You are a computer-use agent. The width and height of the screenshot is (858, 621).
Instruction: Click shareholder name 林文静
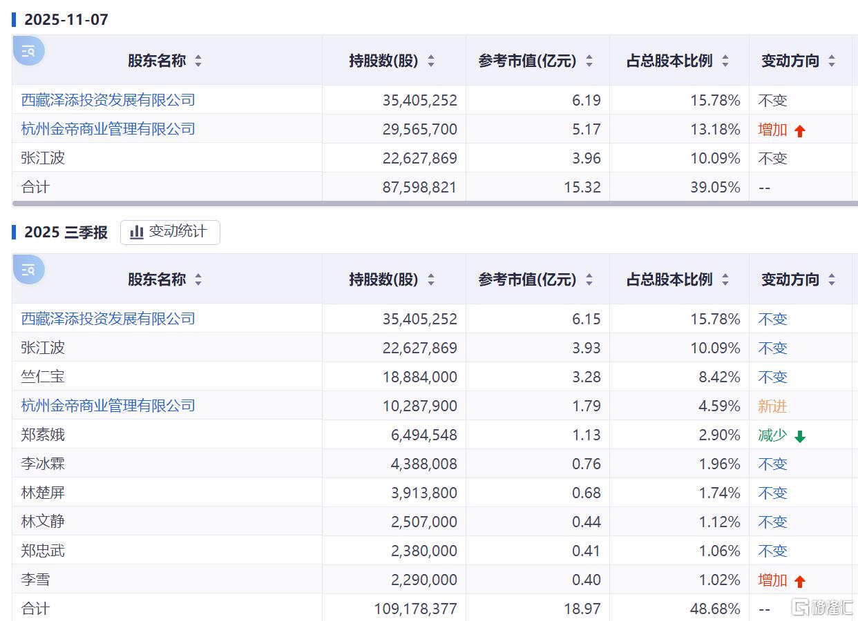(x=43, y=522)
